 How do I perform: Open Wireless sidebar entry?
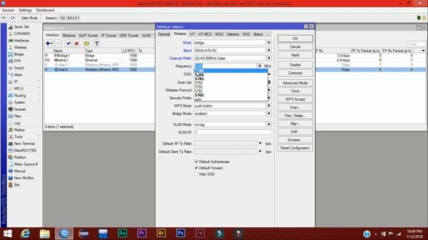[21, 47]
